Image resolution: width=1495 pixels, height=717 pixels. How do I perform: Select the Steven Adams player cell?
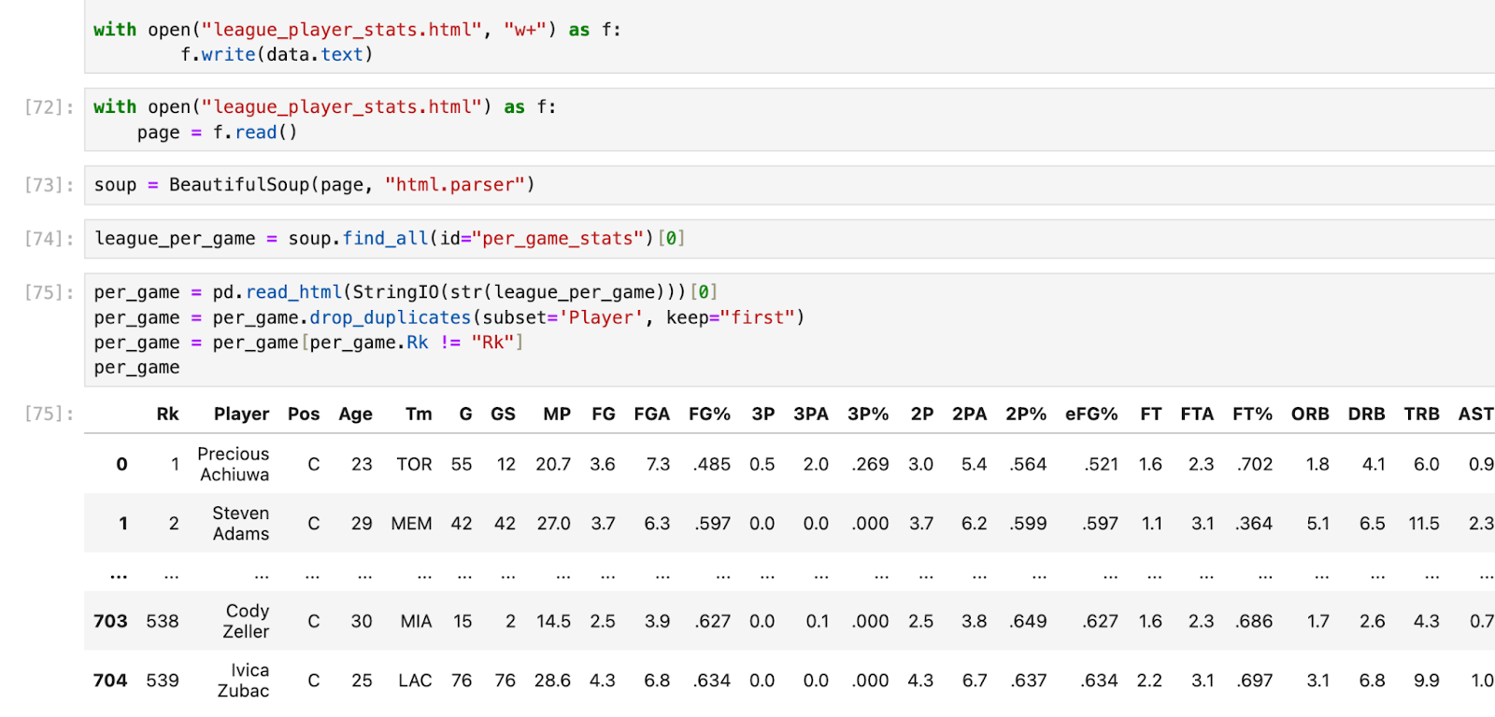click(x=240, y=524)
